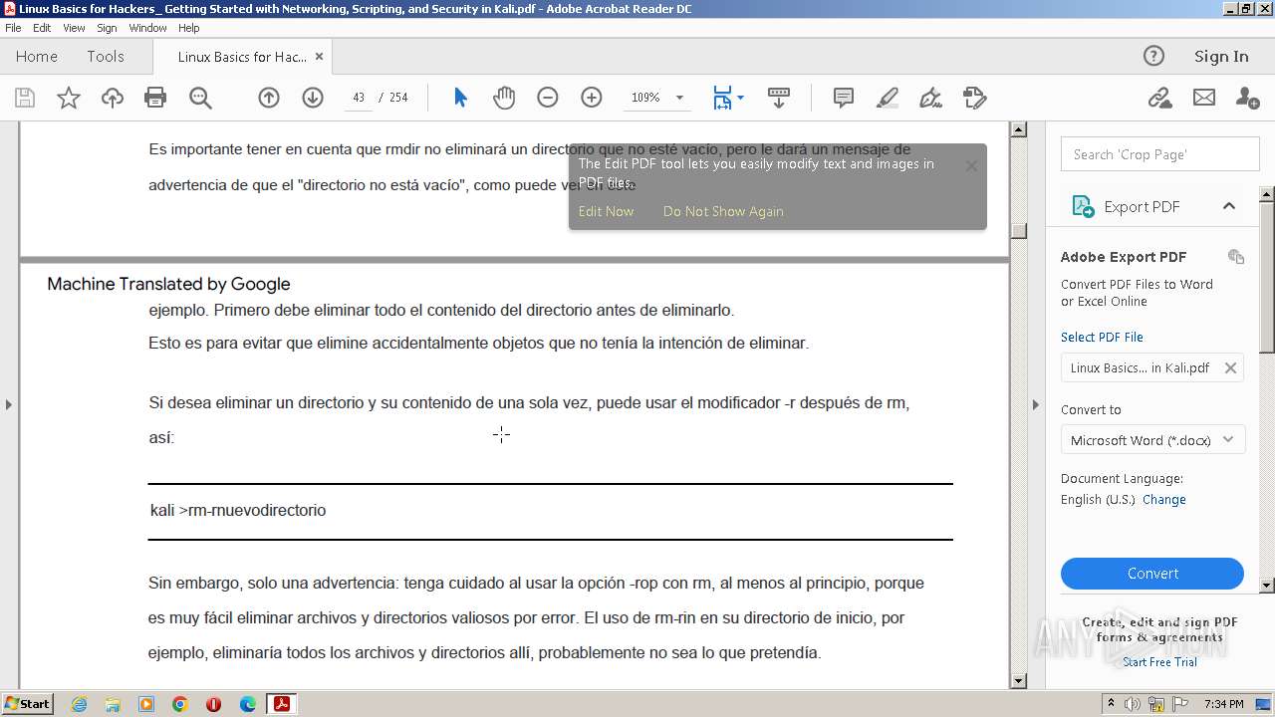Image resolution: width=1275 pixels, height=717 pixels.
Task: Collapse the right tools pane arrow
Action: 1035,404
